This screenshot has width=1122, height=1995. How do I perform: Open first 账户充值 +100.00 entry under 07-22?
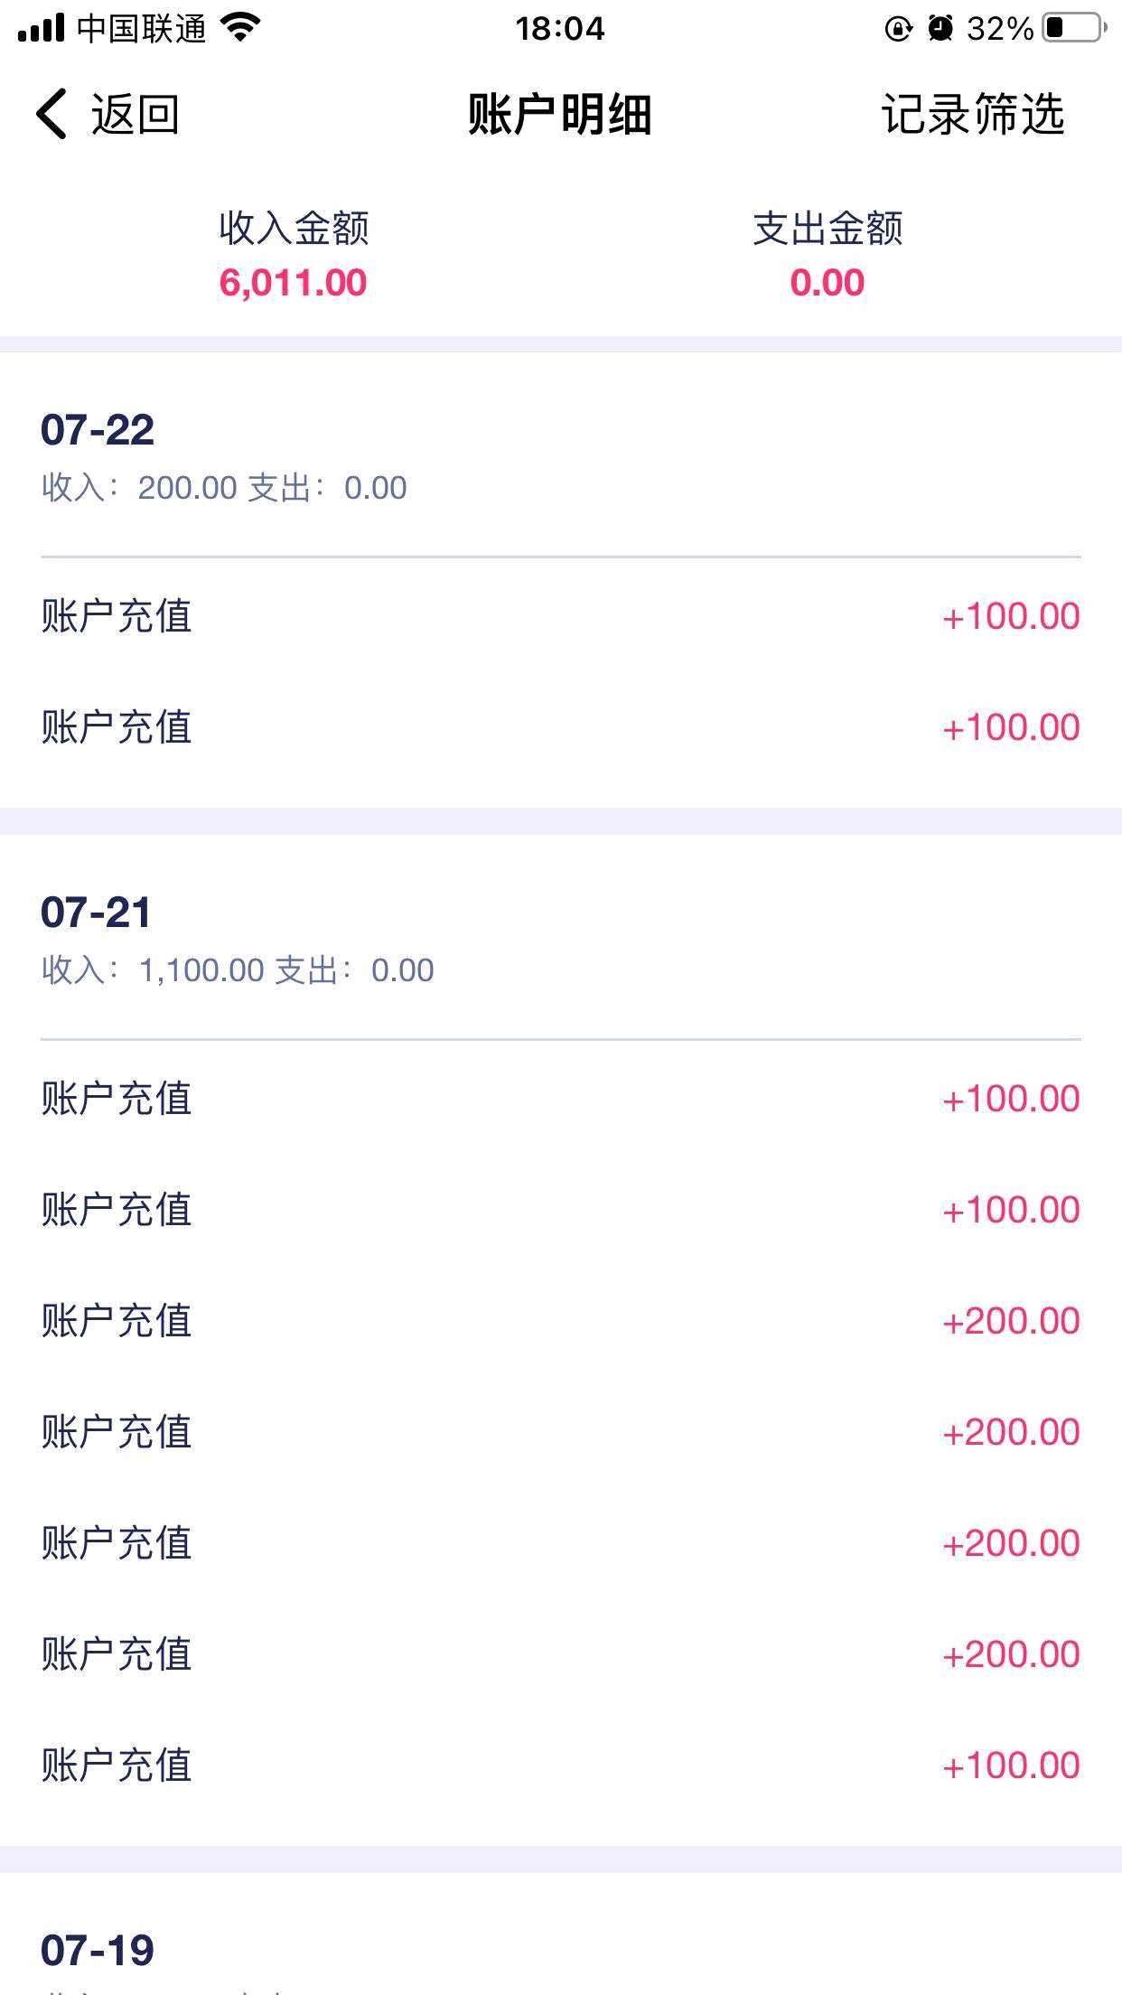coord(560,616)
